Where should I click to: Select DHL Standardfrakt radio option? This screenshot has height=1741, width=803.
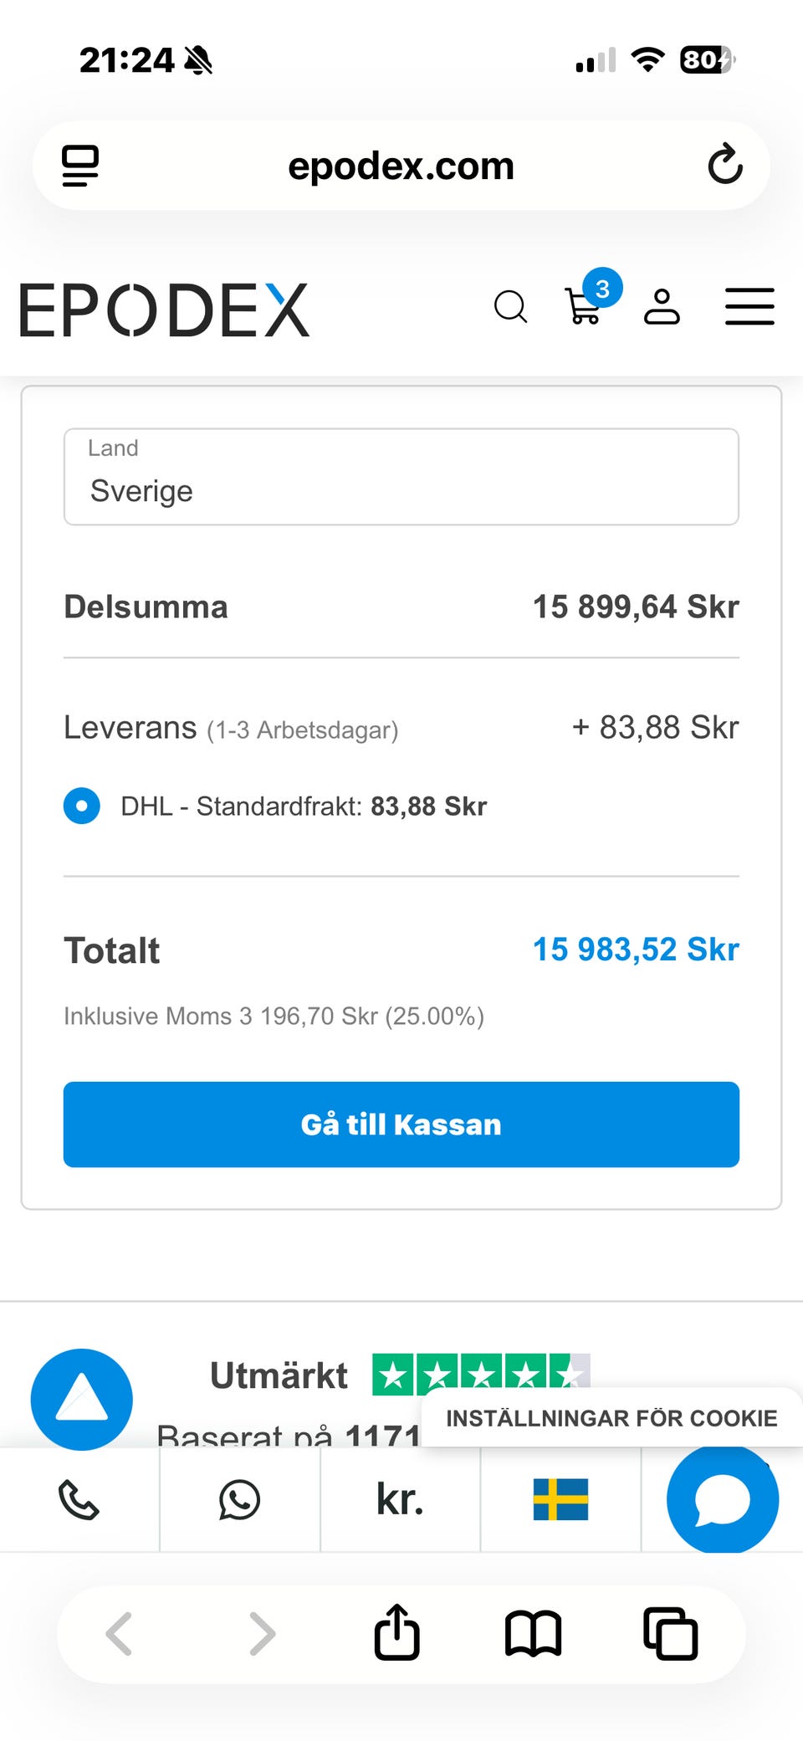pyautogui.click(x=82, y=806)
